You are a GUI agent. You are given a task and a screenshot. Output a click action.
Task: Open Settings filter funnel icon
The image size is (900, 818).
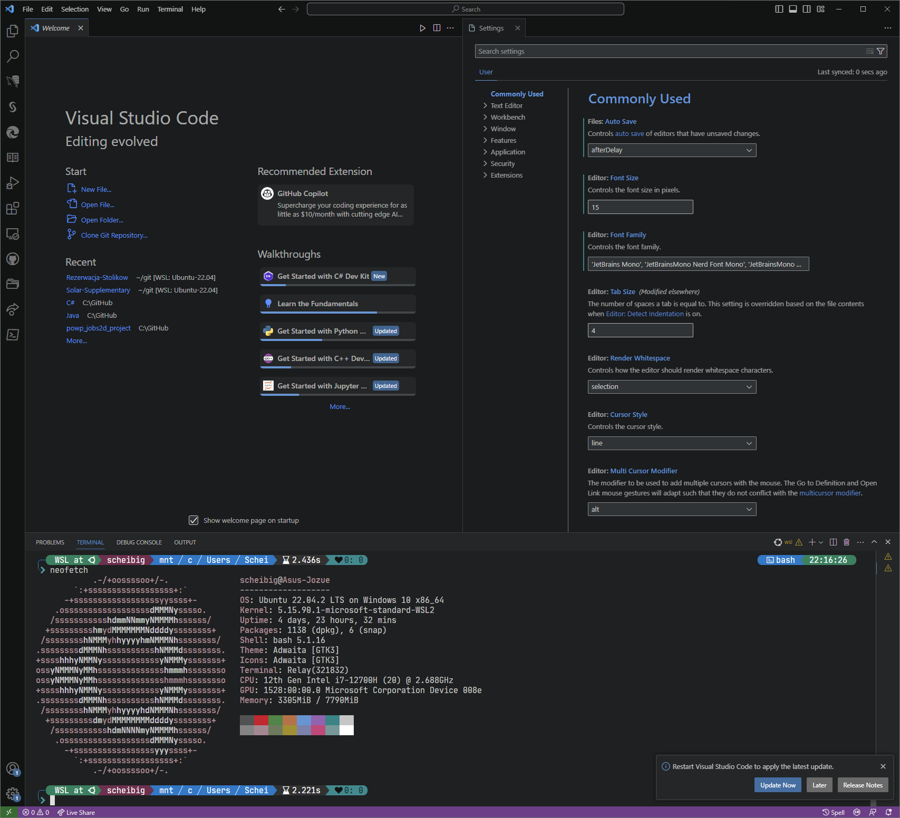pos(880,51)
